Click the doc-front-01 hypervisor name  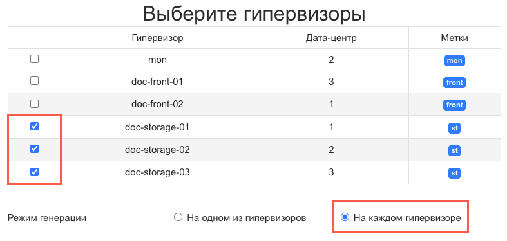tap(157, 82)
